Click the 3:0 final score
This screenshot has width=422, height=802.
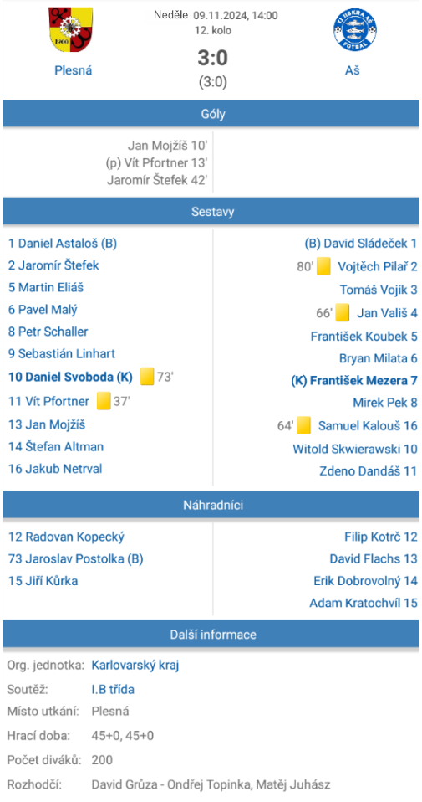tap(212, 59)
